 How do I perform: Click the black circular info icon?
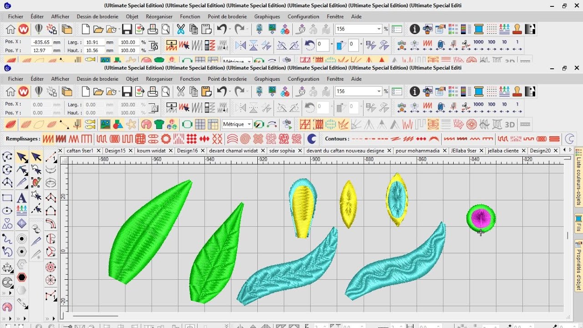[414, 92]
